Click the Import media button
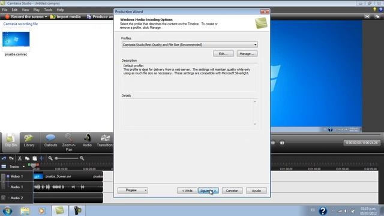Screen dimensions: 384x216 tap(65, 17)
